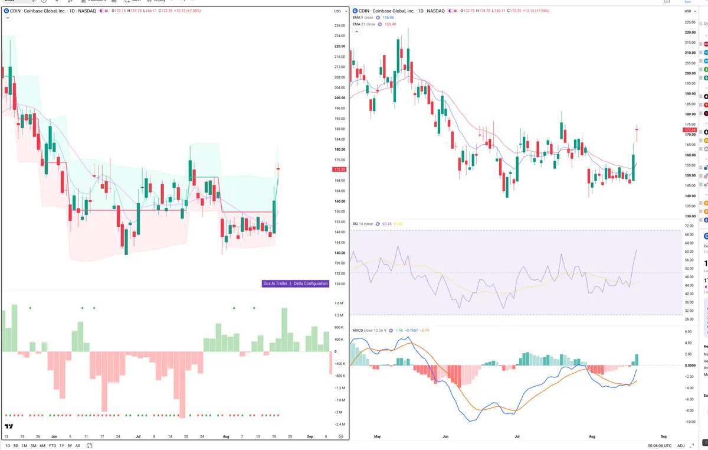The height and width of the screenshot is (450, 708).
Task: Click the 172.35 price label on right axis
Action: click(x=690, y=130)
